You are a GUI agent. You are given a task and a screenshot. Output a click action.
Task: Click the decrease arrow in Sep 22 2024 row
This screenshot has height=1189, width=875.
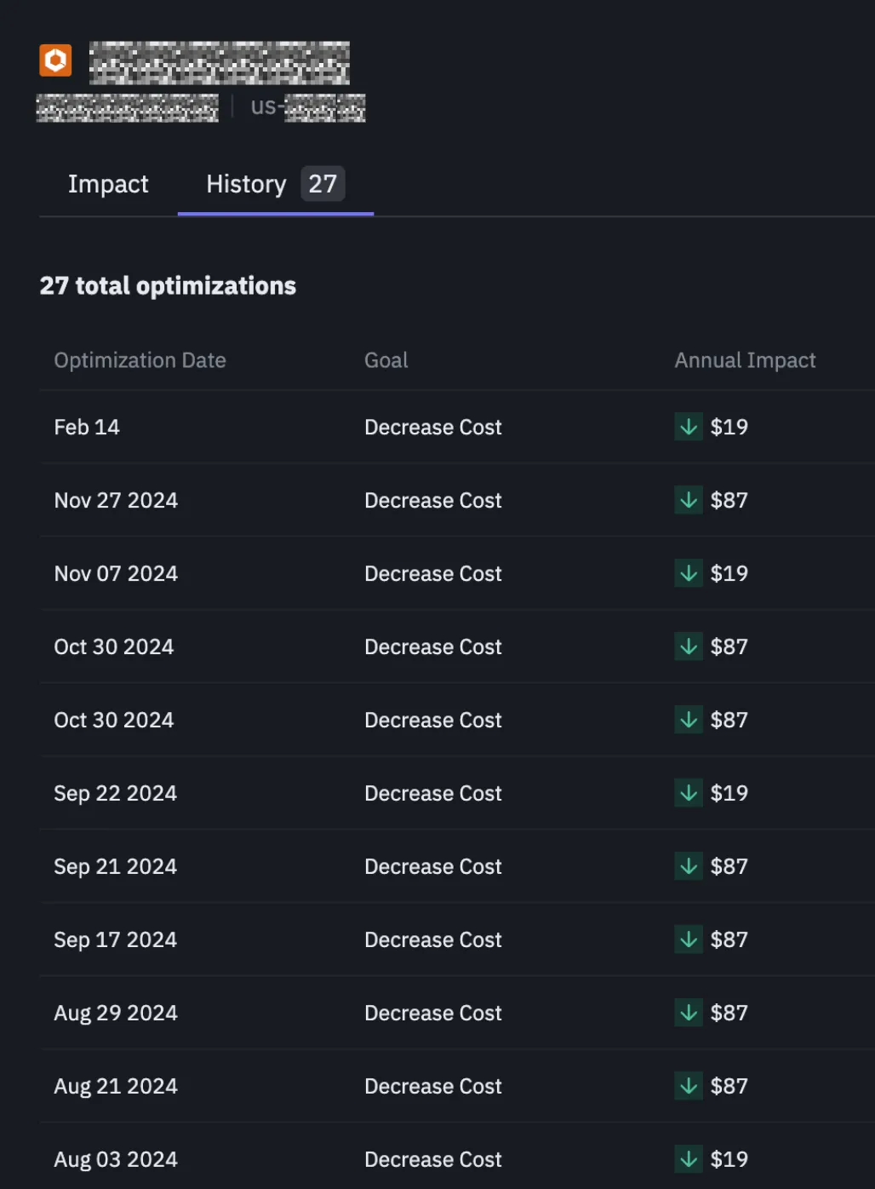pyautogui.click(x=688, y=792)
